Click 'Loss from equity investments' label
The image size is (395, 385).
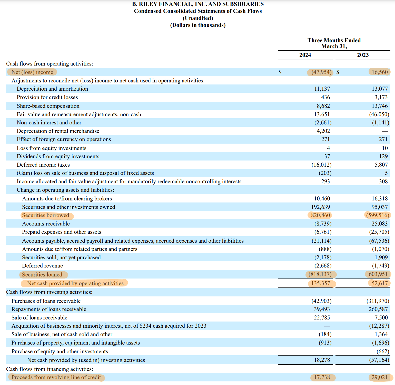point(52,148)
